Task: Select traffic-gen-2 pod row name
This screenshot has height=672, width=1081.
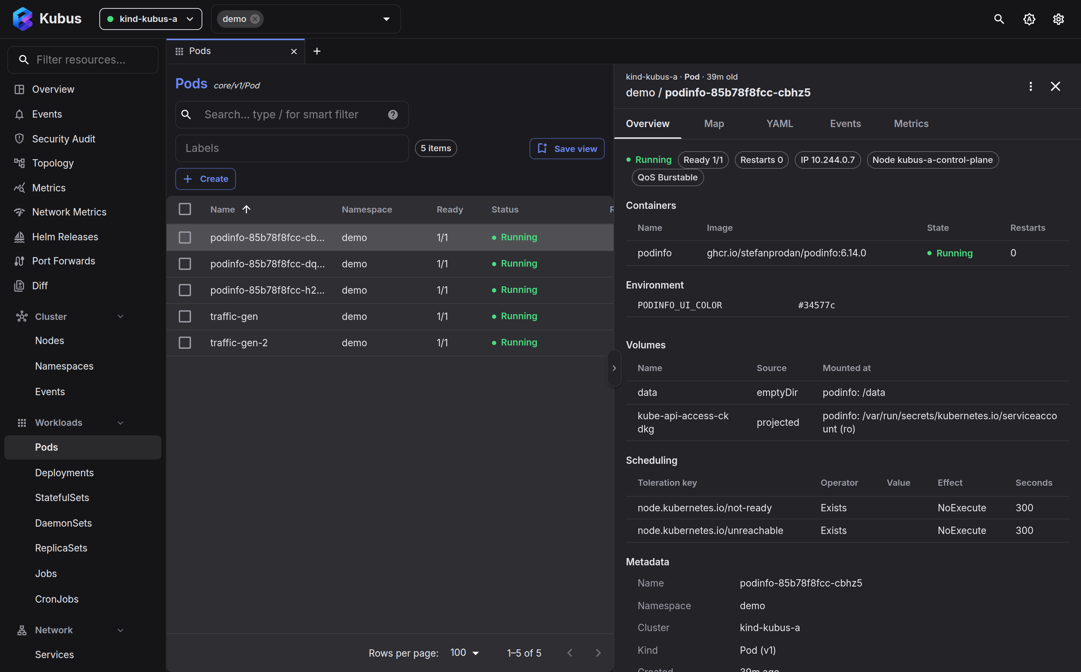Action: click(x=239, y=343)
